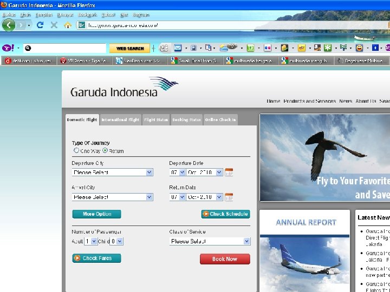
Task: Open the Flickr dots icon on Yahoo toolbar
Action: [x=268, y=48]
